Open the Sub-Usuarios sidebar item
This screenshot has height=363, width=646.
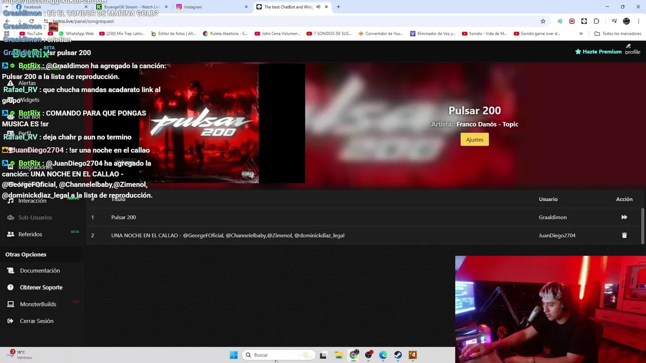tap(35, 217)
